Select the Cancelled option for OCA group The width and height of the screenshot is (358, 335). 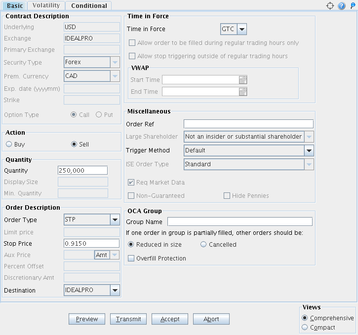point(203,245)
